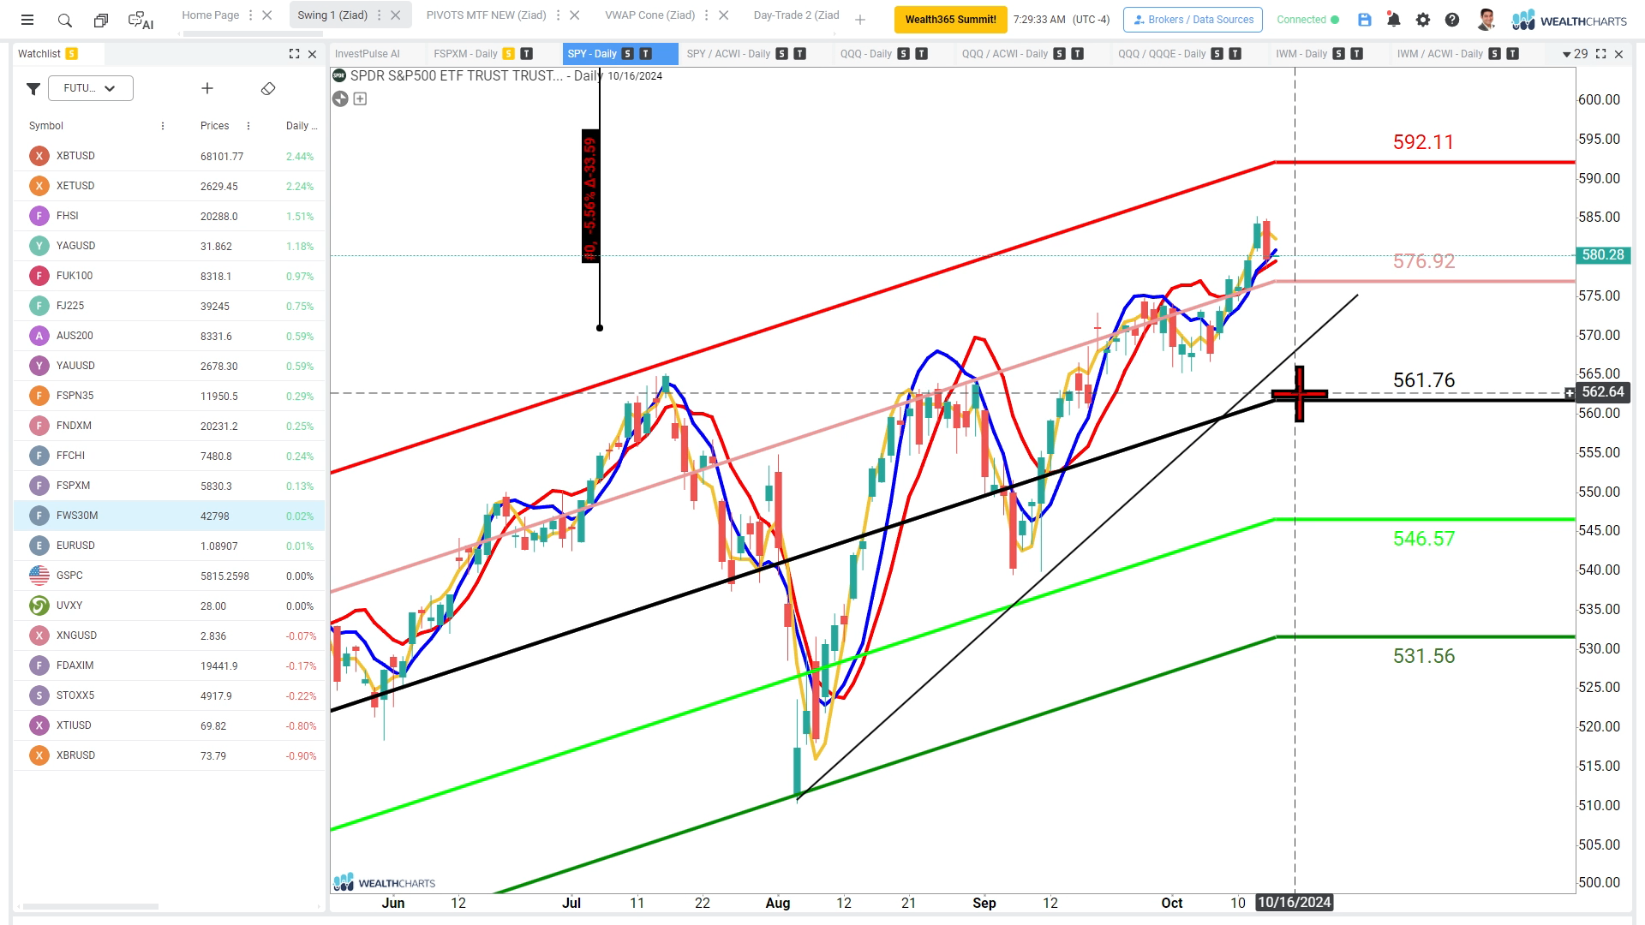Open Swing 1 (Ziad) tab options dots
This screenshot has height=925, width=1645.
tap(379, 15)
